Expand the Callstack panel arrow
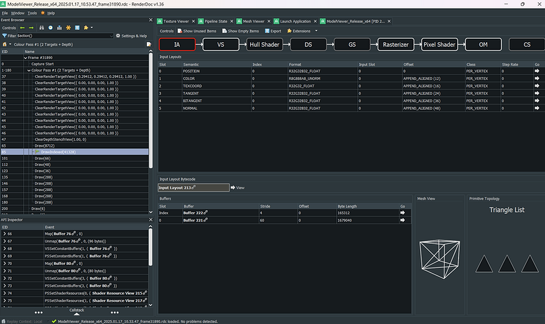The image size is (545, 324). coord(77,314)
